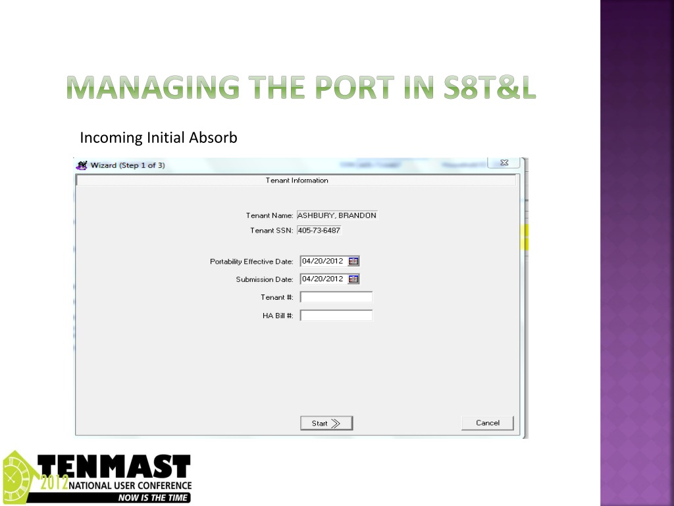
Task: Cancel the wizard
Action: point(488,423)
